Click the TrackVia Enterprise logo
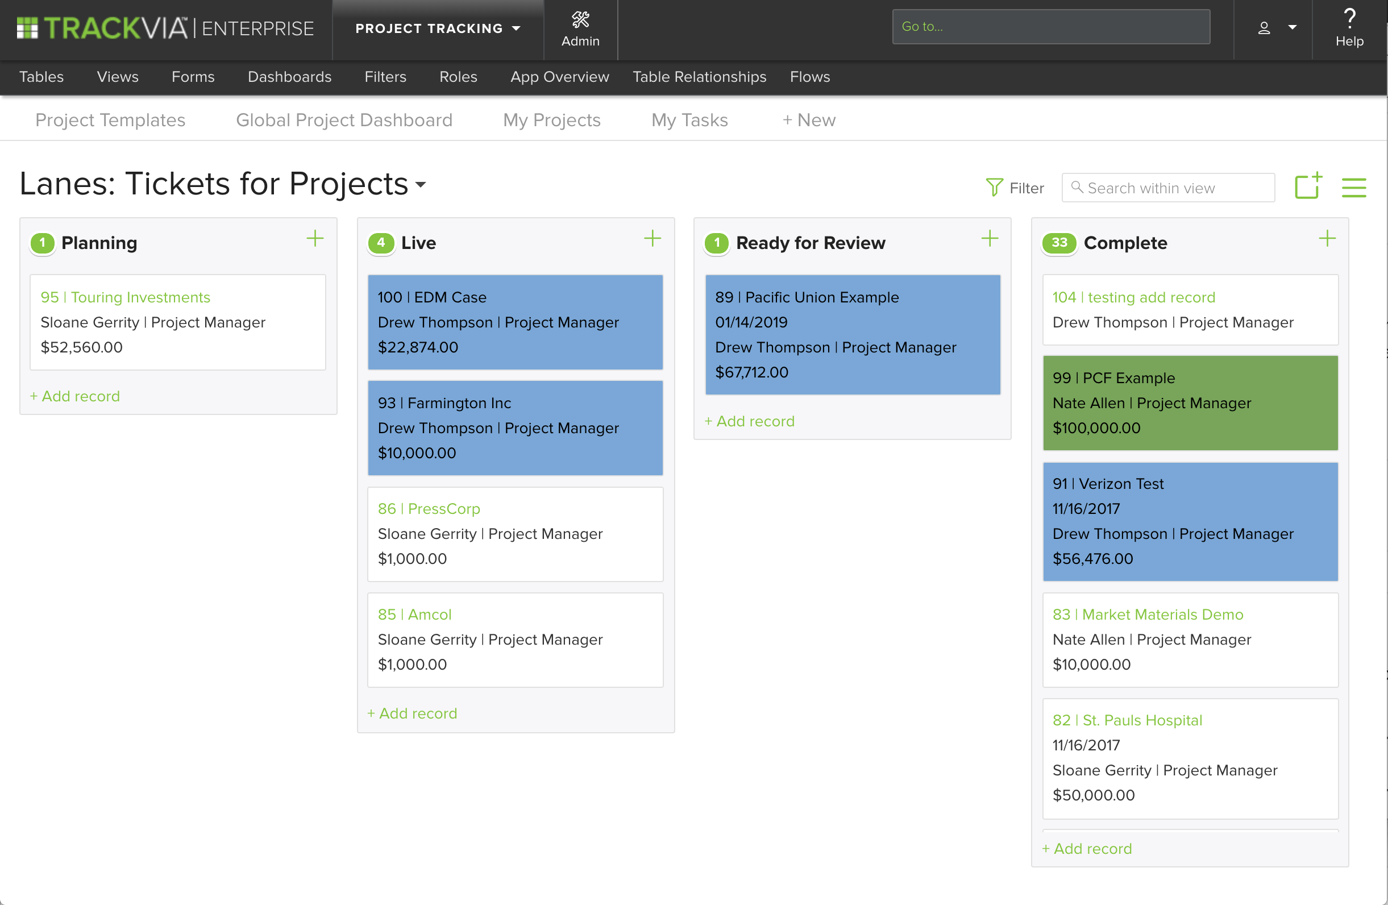Screen dimensions: 1388x905 coord(165,28)
